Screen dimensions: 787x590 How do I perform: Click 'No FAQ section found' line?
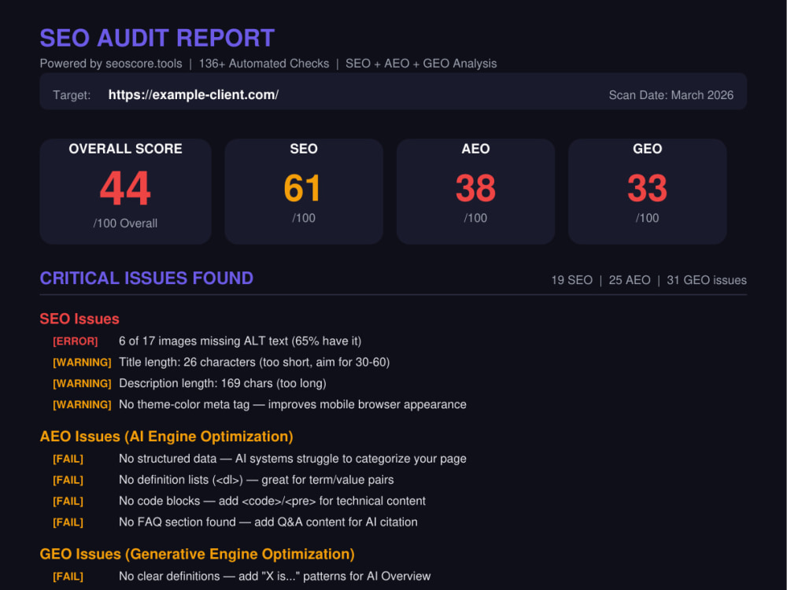(268, 522)
